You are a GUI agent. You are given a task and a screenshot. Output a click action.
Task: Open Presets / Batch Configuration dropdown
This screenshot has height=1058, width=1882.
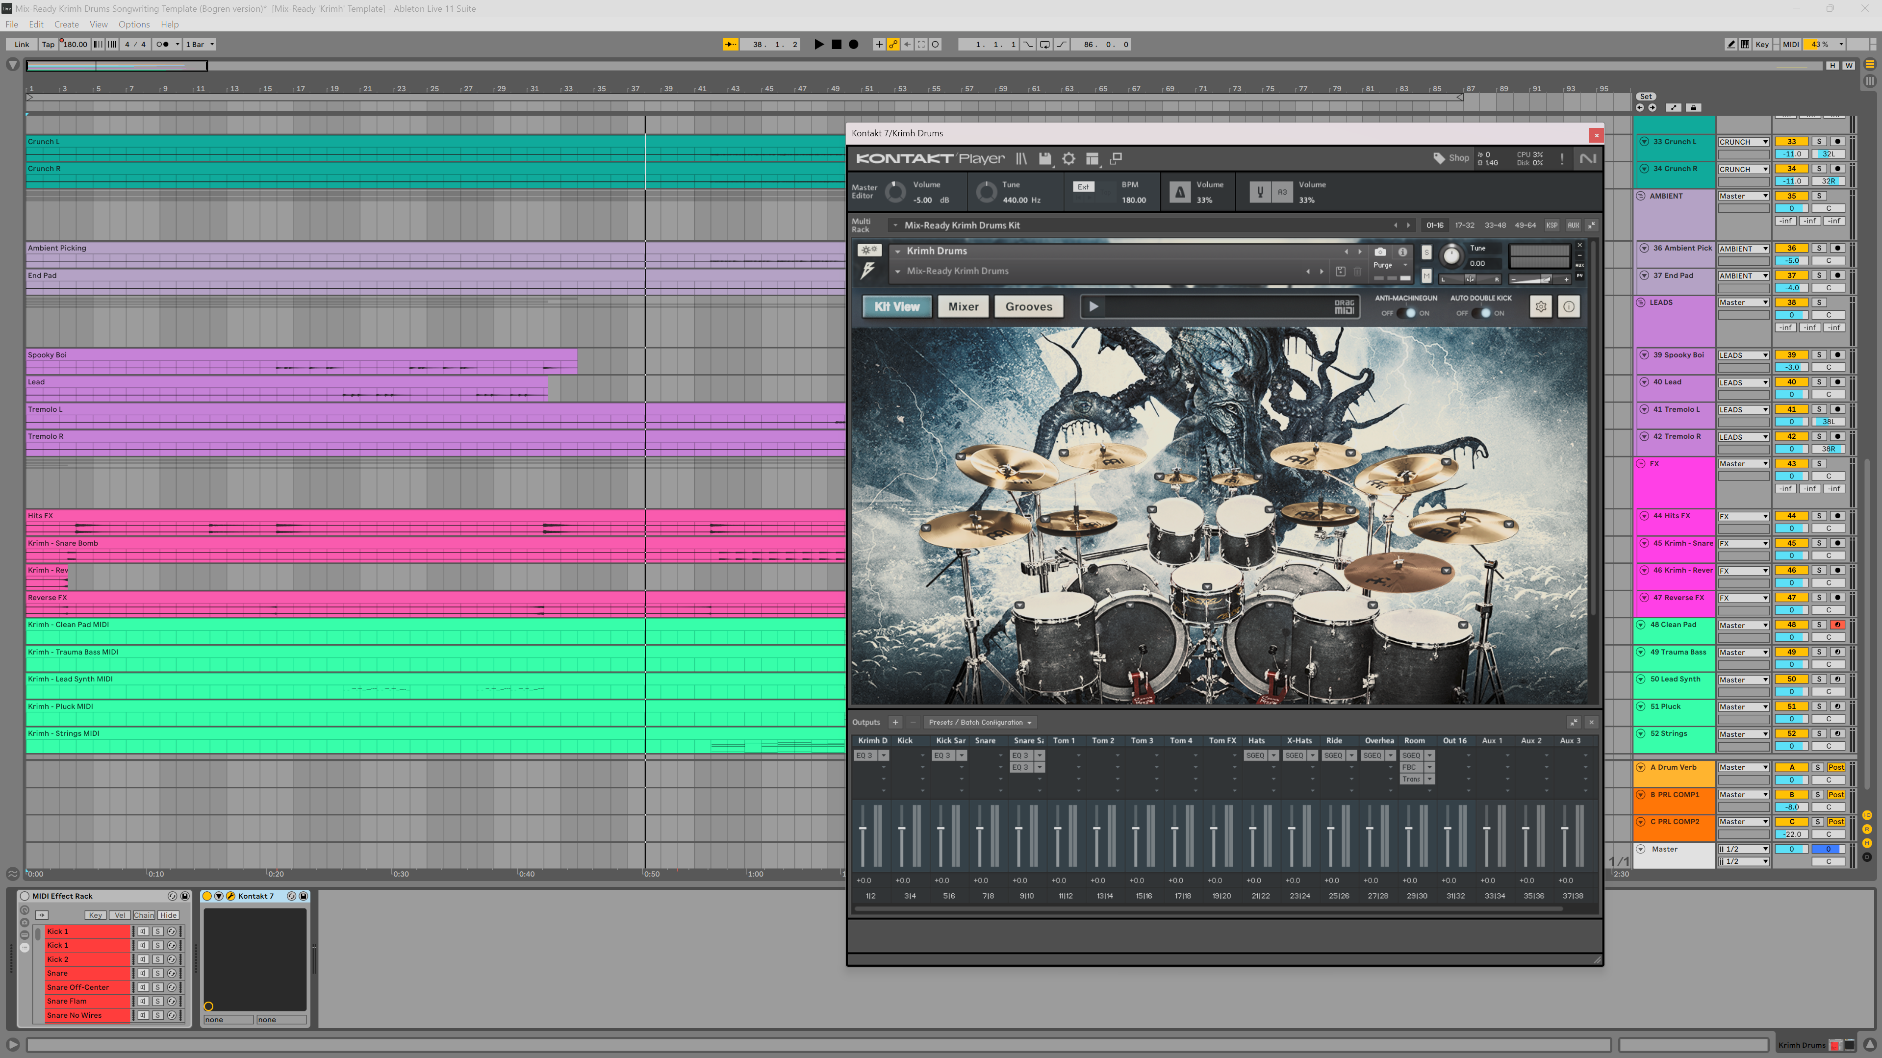[x=980, y=723]
